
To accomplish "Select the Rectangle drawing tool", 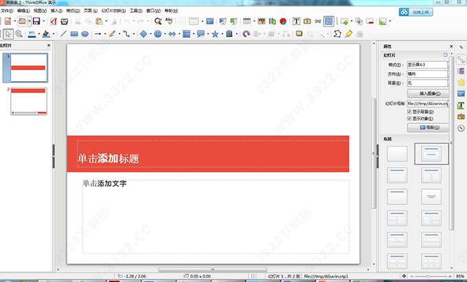I will point(74,34).
